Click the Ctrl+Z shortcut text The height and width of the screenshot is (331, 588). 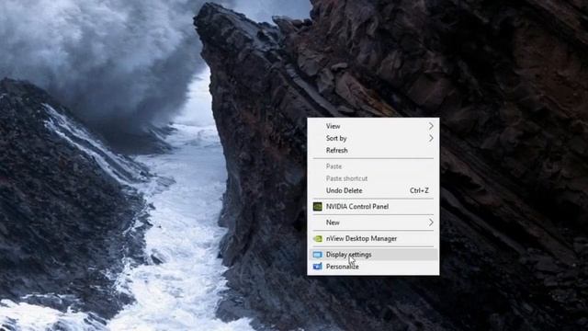tap(419, 190)
